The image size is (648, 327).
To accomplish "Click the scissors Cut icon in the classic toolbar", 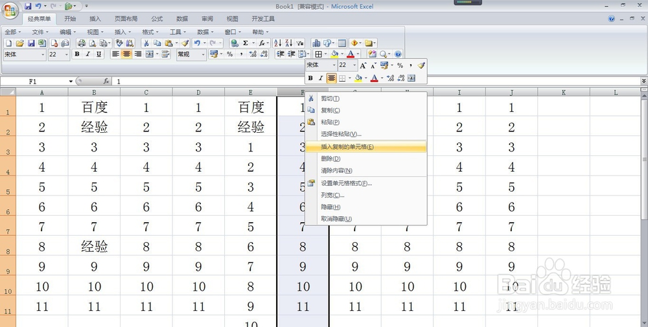I will pyautogui.click(x=146, y=43).
